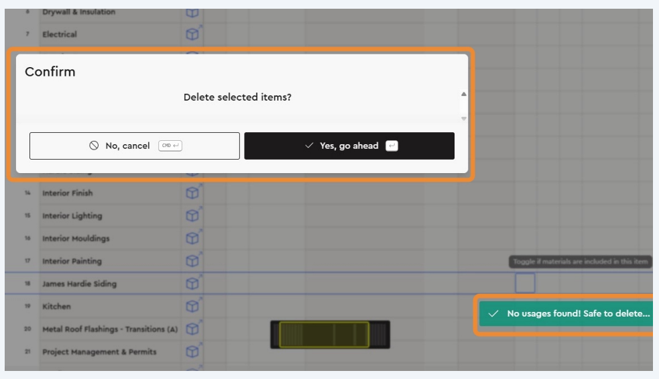Confirm deletion with Yes, go ahead
Image resolution: width=659 pixels, height=379 pixels.
[349, 146]
